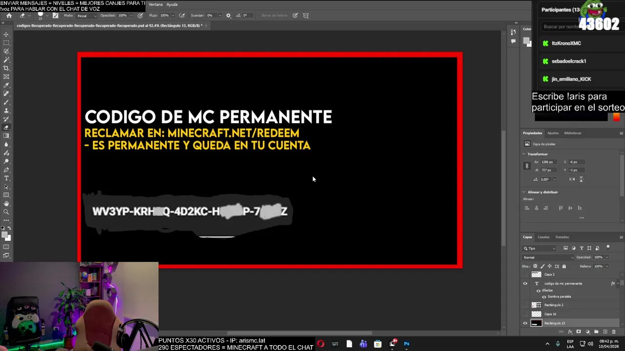
Task: Open the Opacidad dropdown in options bar
Action: click(131, 16)
